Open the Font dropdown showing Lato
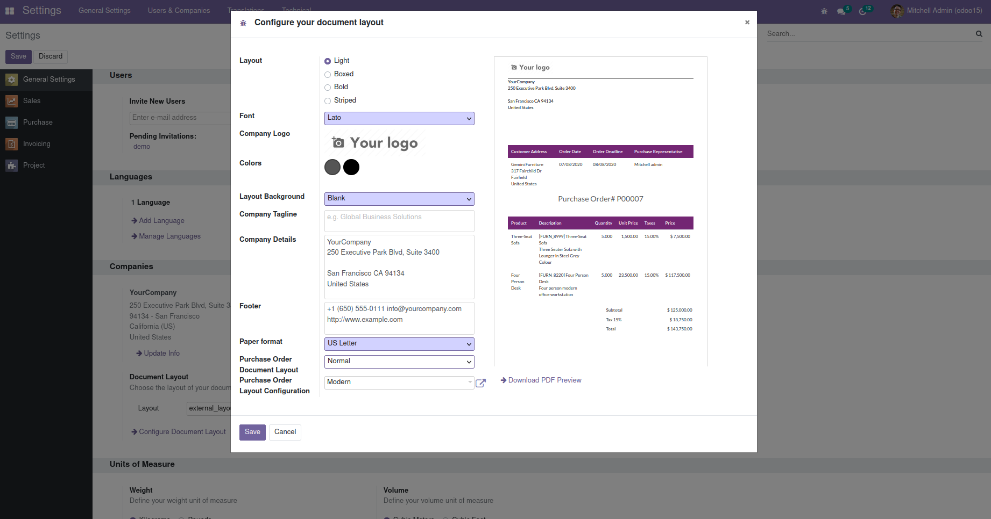Screen dimensions: 991x519 click(x=399, y=118)
